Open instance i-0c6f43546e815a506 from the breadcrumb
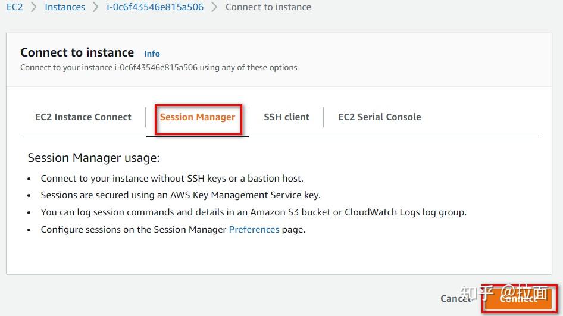Viewport: 563px width, 316px height. tap(155, 7)
